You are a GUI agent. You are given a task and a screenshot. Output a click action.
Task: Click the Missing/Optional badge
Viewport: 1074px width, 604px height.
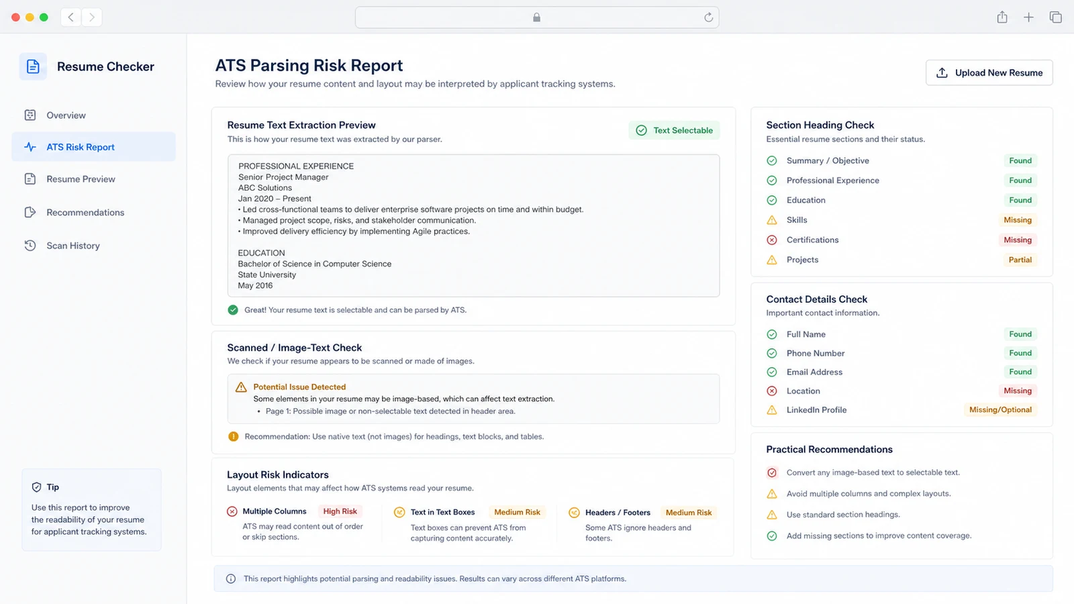pyautogui.click(x=1000, y=410)
